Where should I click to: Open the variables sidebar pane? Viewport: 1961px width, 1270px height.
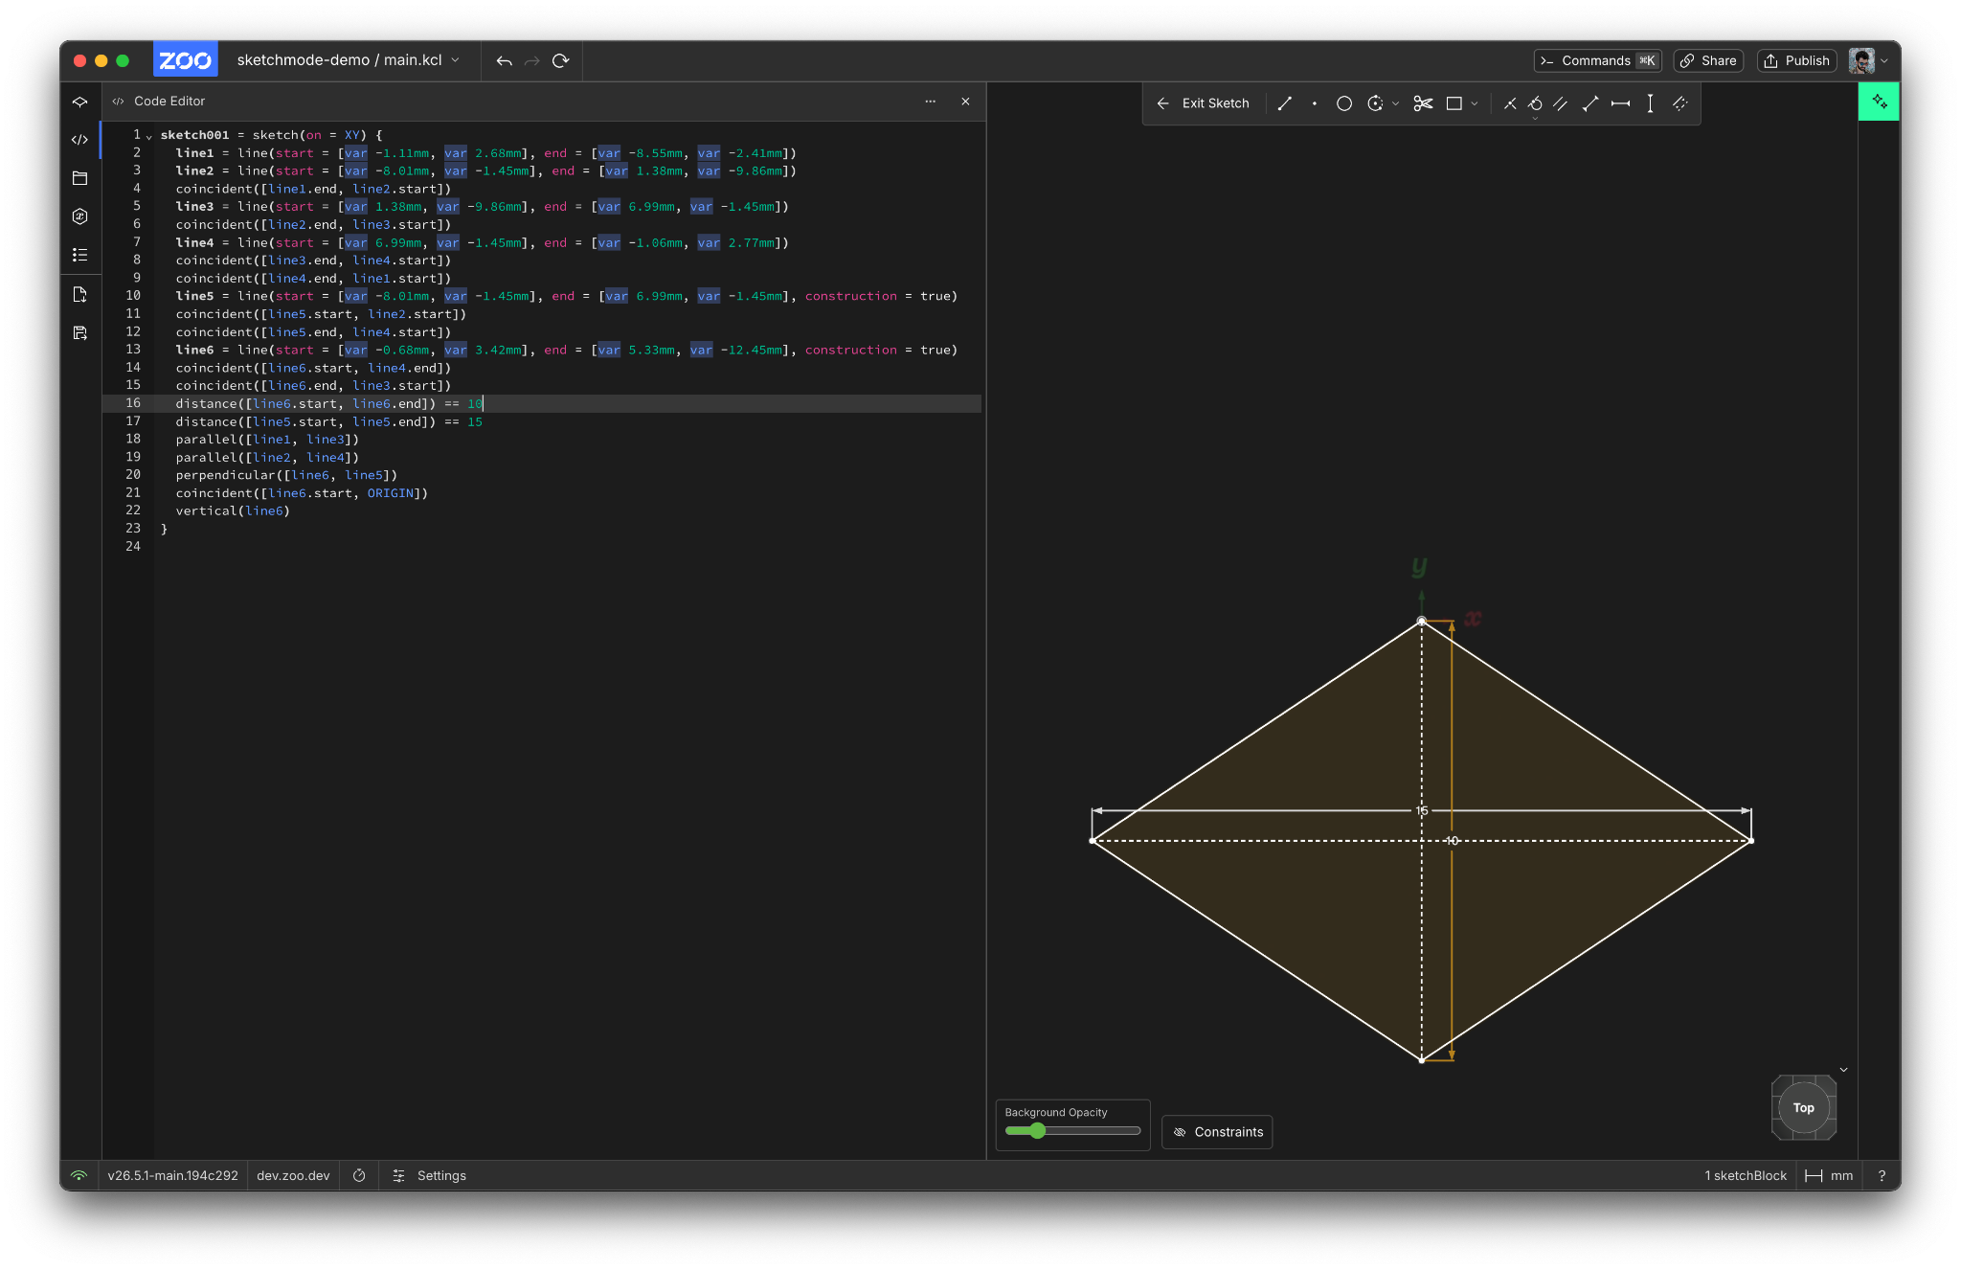[x=80, y=216]
